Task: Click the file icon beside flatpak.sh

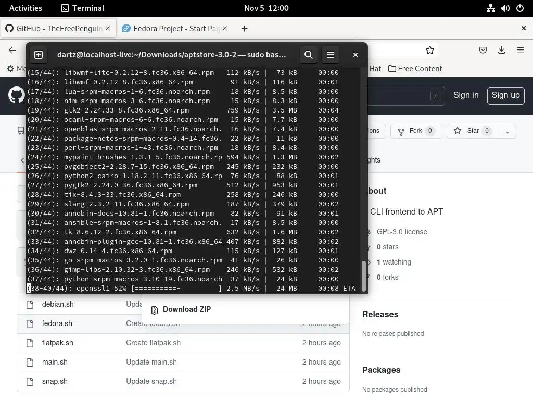Action: (30, 343)
